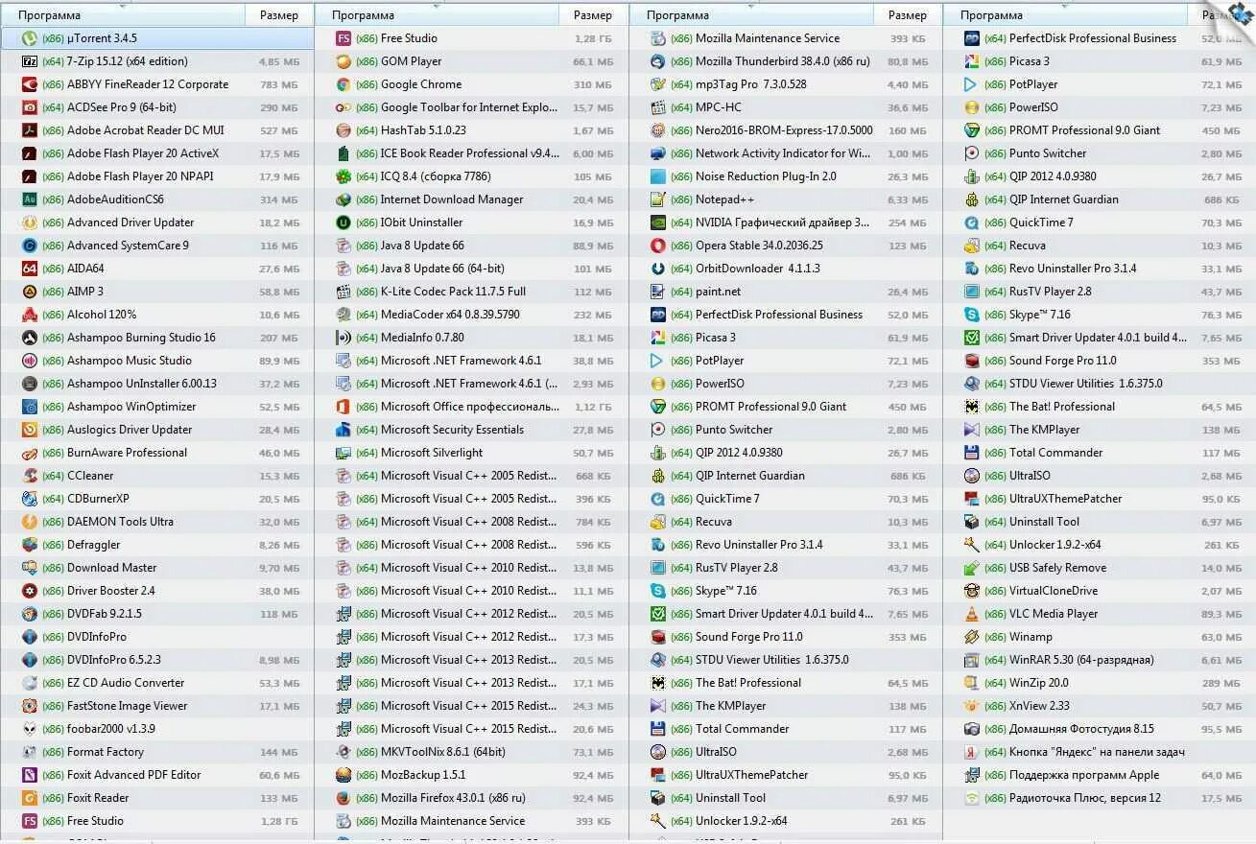
Task: Click the ICQ 8.4 flower icon
Action: tap(344, 176)
